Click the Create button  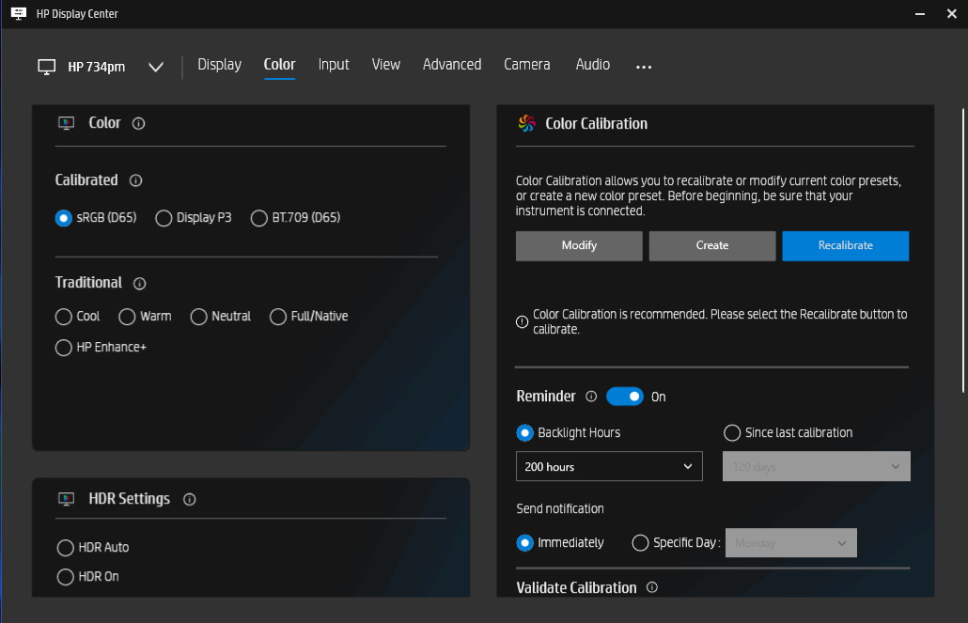(x=712, y=246)
